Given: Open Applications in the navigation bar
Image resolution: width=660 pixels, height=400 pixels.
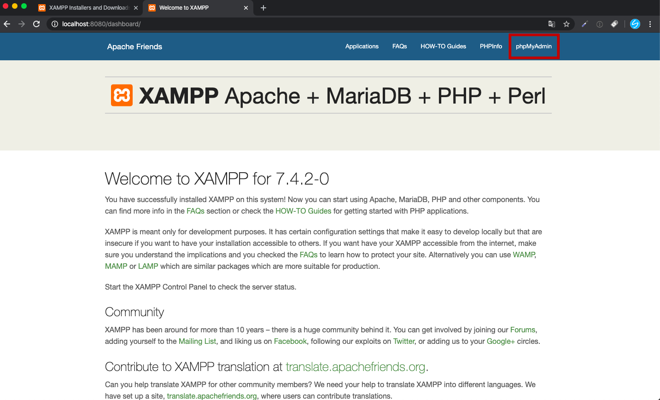Looking at the screenshot, I should pyautogui.click(x=362, y=46).
